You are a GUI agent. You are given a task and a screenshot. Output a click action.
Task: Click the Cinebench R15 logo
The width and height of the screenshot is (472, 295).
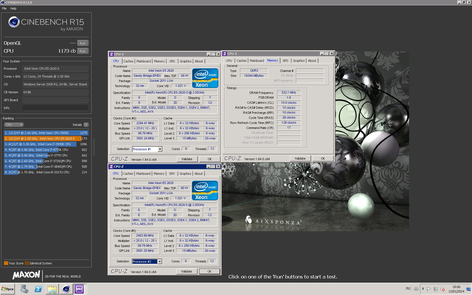46,23
